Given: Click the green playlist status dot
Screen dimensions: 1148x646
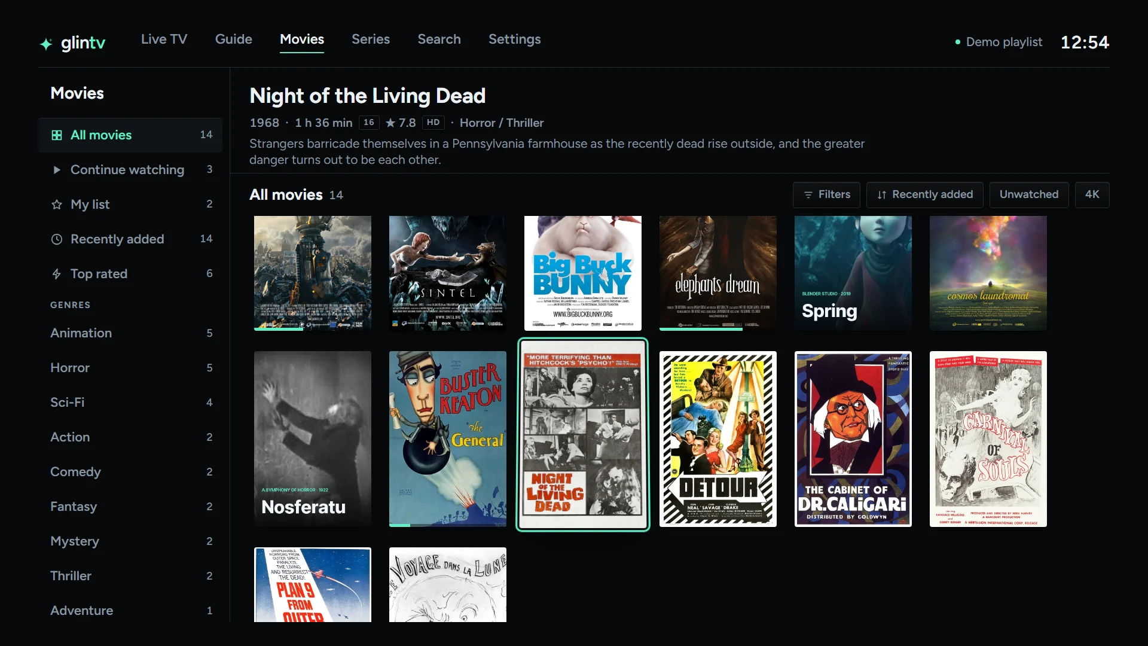Looking at the screenshot, I should point(958,42).
